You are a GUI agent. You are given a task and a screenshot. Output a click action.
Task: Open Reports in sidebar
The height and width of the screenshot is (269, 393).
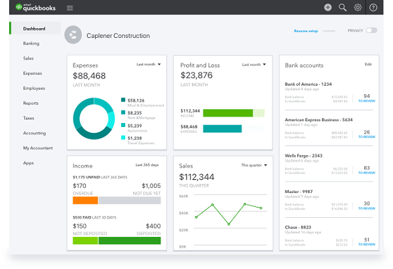(31, 103)
